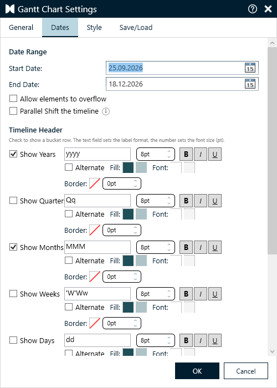The image size is (277, 388).
Task: Click the Years border color swatch
Action: [95, 183]
